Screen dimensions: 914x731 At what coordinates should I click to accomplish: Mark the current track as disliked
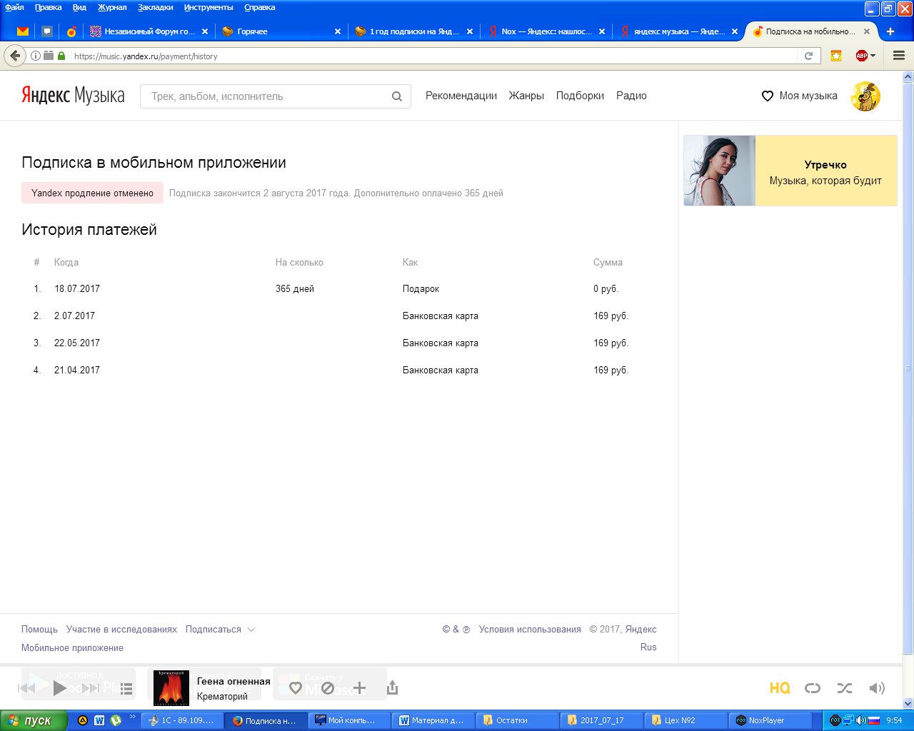pyautogui.click(x=327, y=688)
